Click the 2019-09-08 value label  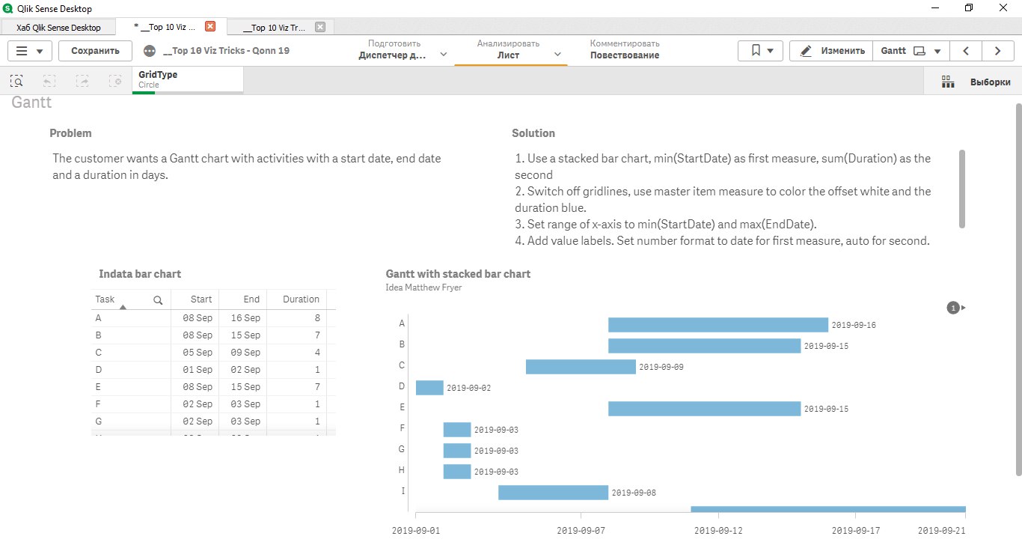tap(634, 493)
